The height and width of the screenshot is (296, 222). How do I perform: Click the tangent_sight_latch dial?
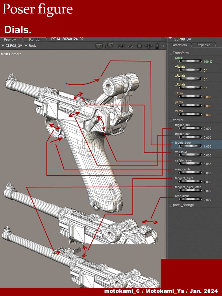point(190,190)
